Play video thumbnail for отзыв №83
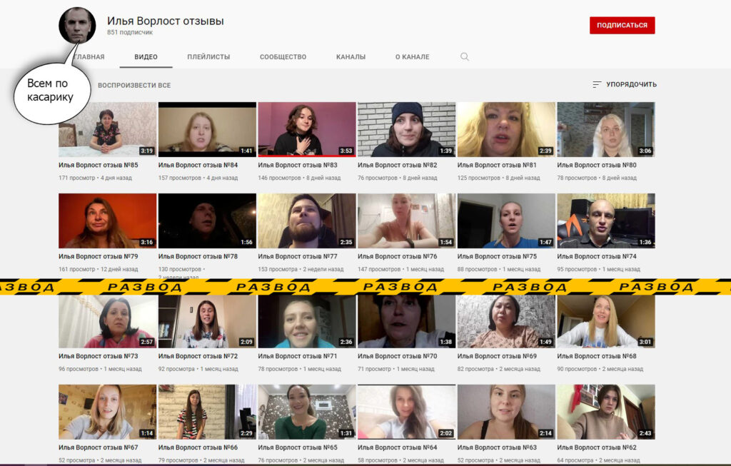This screenshot has width=731, height=466. [x=306, y=129]
